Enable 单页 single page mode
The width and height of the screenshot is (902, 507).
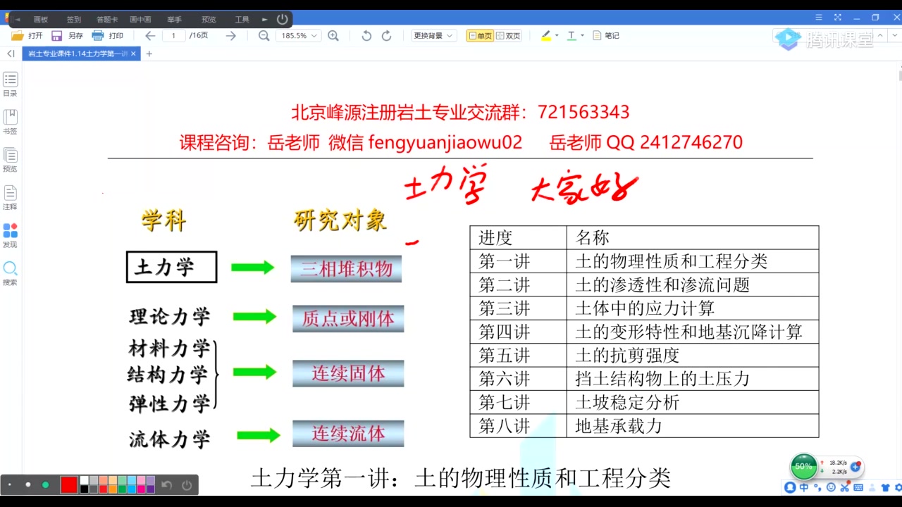tap(478, 35)
